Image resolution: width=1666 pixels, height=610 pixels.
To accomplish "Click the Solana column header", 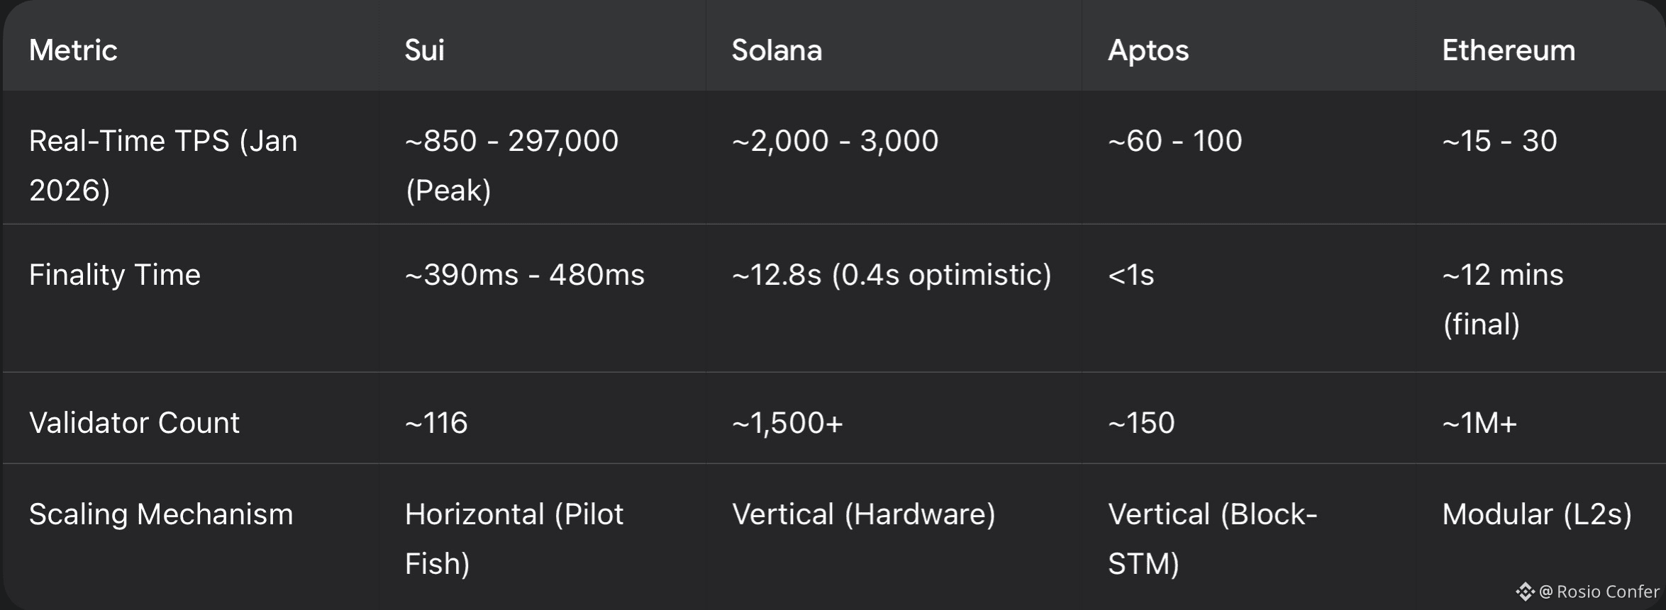I will click(x=777, y=50).
